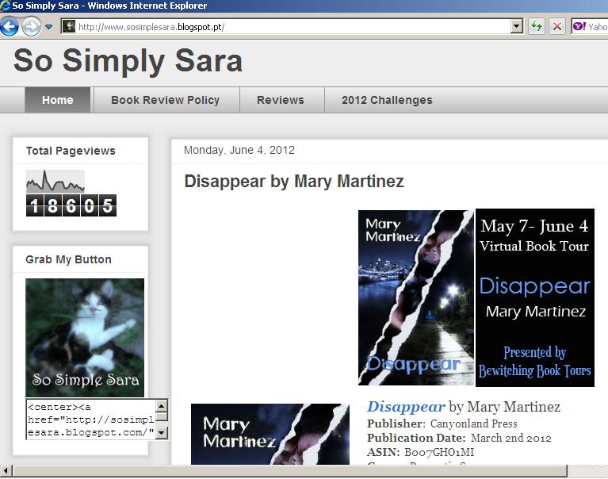Click the red Stop loading icon

tap(557, 26)
